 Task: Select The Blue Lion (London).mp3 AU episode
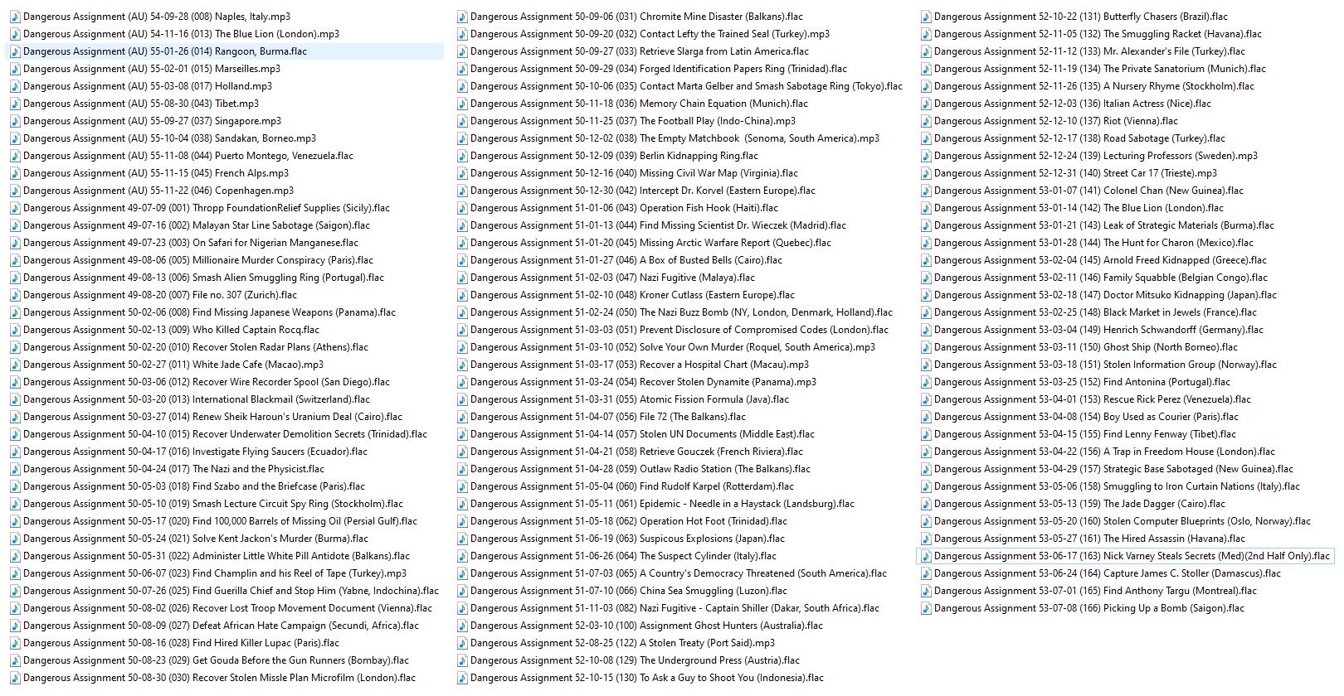tap(181, 34)
